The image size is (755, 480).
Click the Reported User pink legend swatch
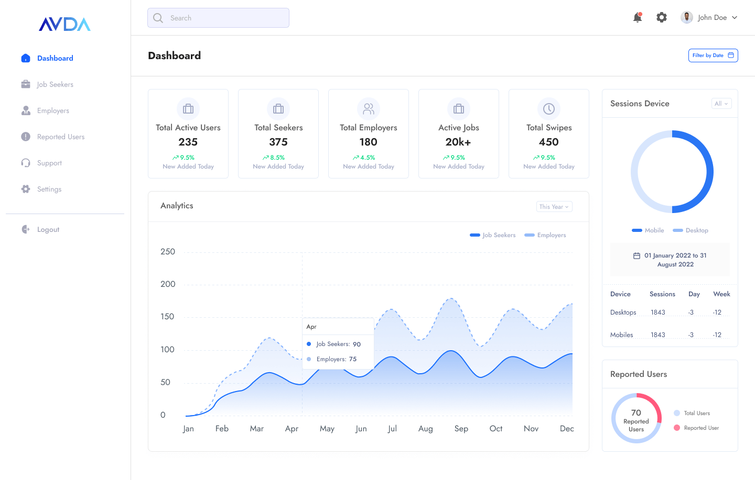[x=677, y=428]
